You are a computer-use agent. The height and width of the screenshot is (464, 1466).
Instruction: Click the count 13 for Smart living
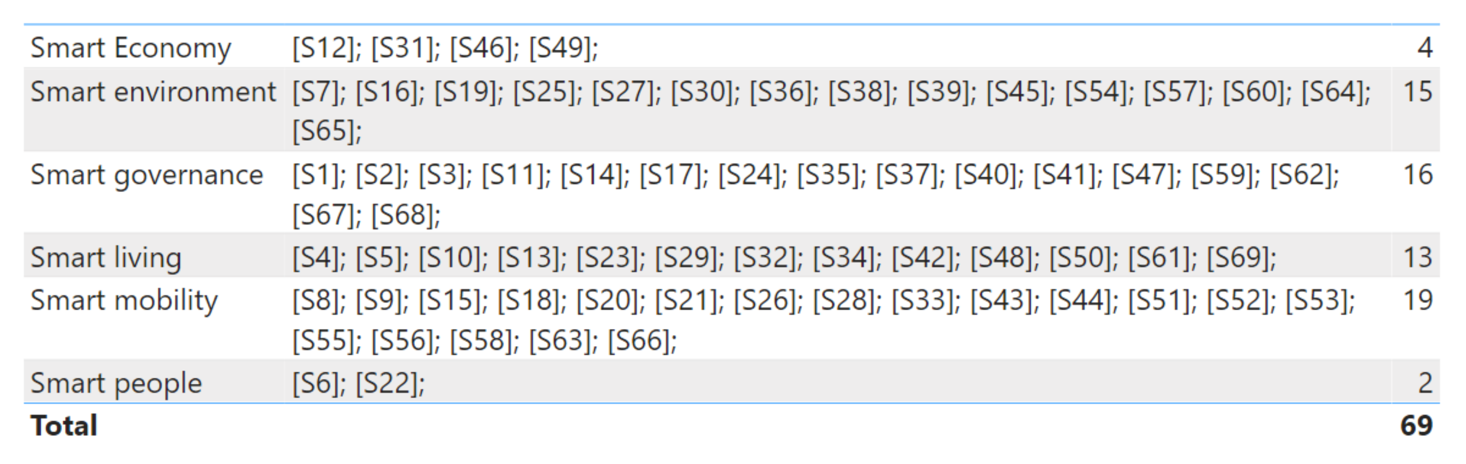pos(1417,257)
